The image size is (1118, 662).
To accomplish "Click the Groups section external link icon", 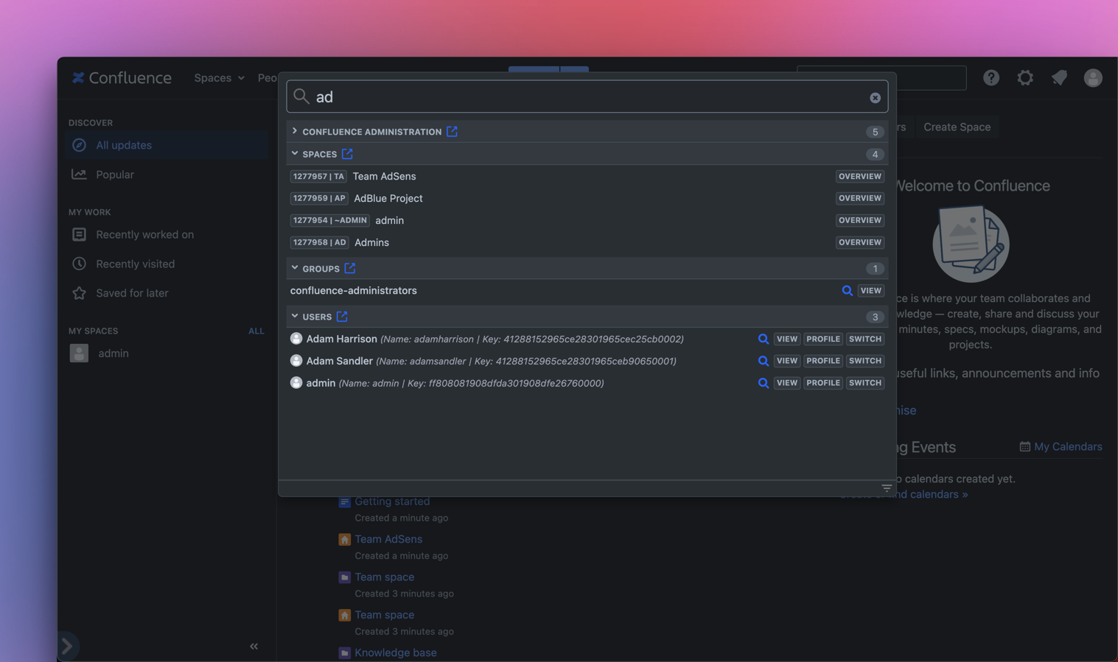I will click(x=350, y=268).
